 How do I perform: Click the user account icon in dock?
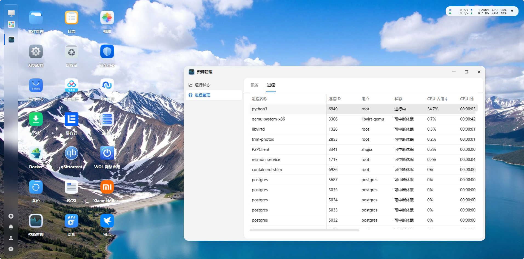(11, 238)
